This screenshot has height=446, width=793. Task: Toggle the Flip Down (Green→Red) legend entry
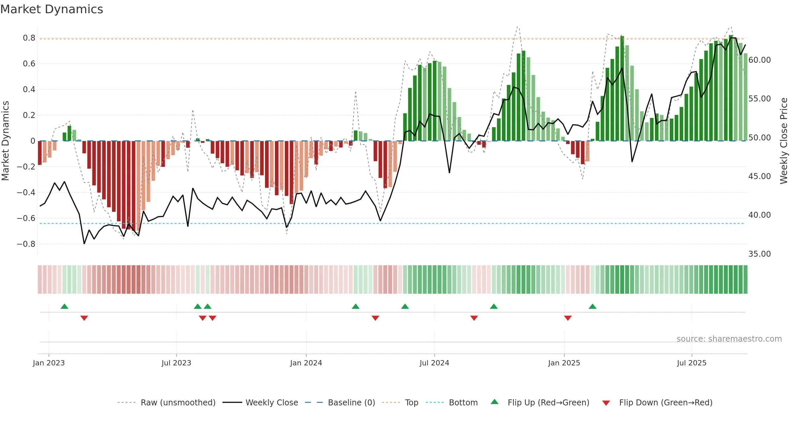[x=657, y=402]
